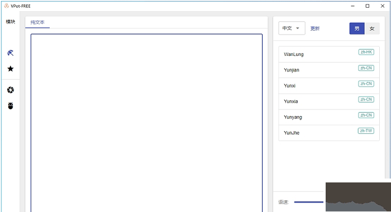This screenshot has width=391, height=212.
Task: Open the 中文 language dropdown
Action: click(x=292, y=28)
